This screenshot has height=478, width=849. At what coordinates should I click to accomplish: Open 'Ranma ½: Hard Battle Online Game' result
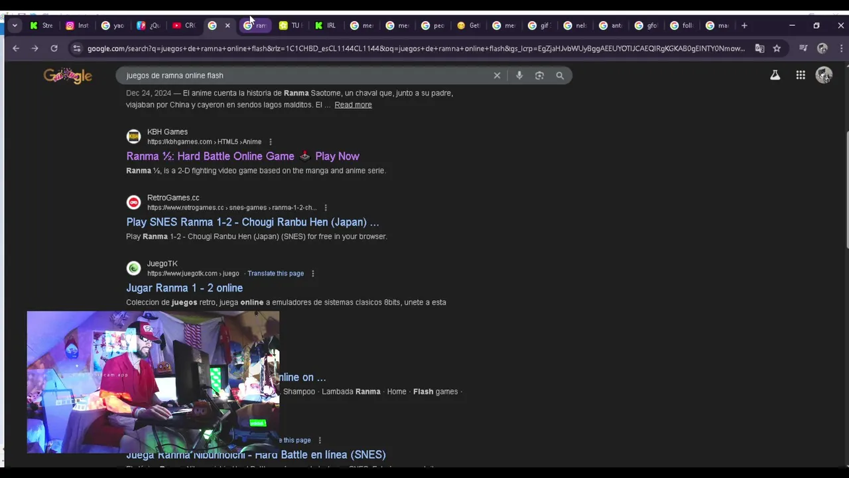point(243,156)
